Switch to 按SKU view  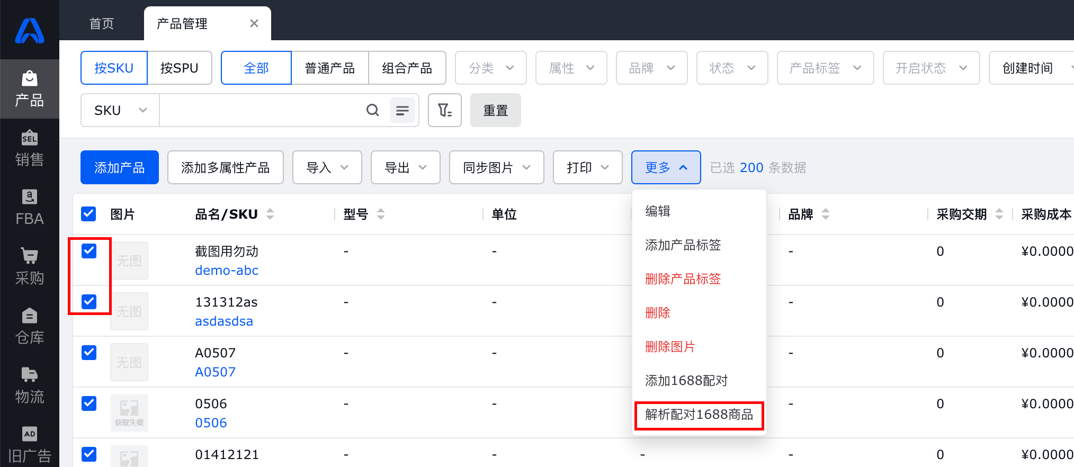(x=114, y=68)
